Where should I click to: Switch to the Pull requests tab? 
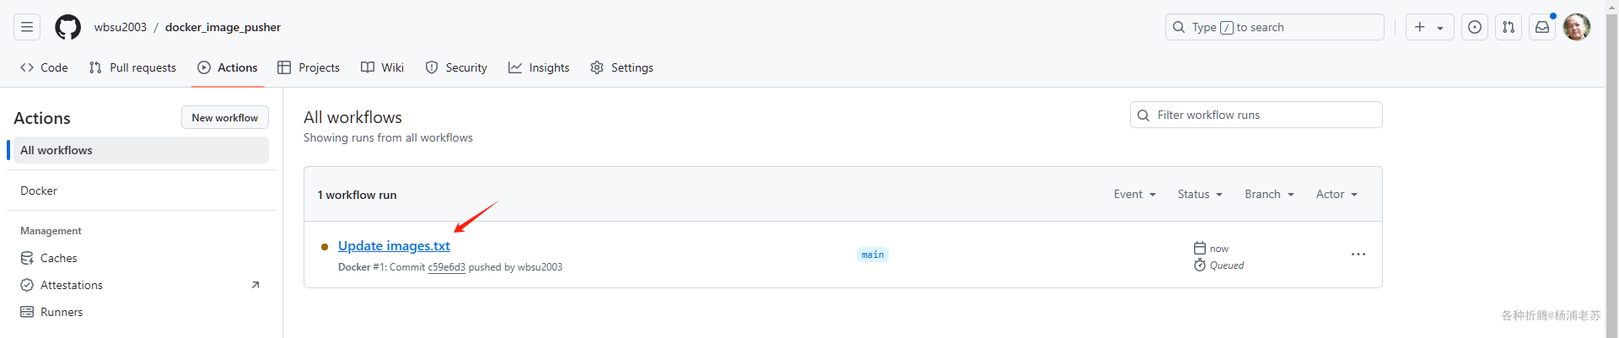132,67
